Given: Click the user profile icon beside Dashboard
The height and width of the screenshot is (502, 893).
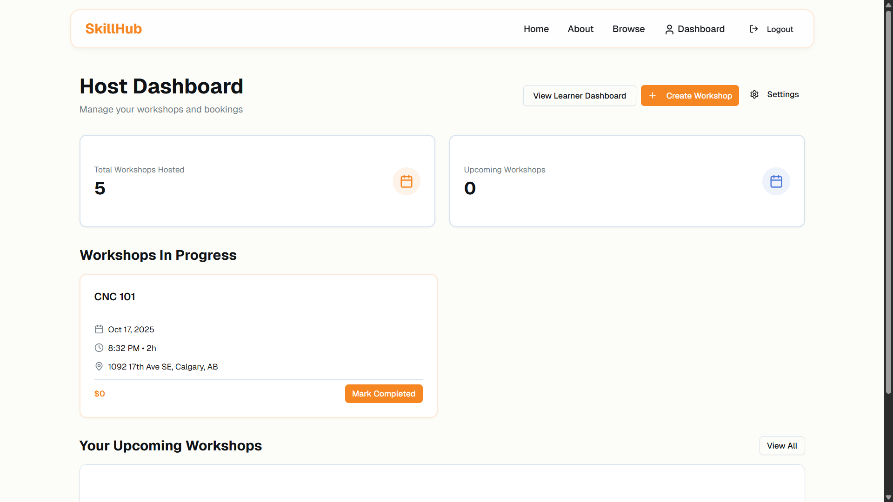Looking at the screenshot, I should pos(669,30).
